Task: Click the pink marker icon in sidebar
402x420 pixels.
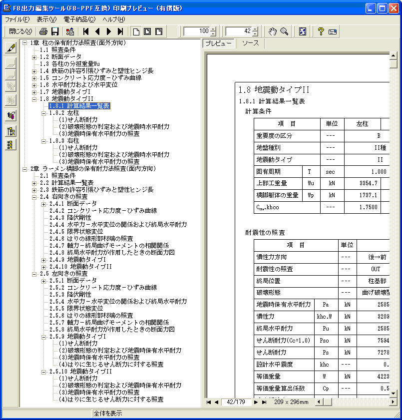Action: click(11, 116)
